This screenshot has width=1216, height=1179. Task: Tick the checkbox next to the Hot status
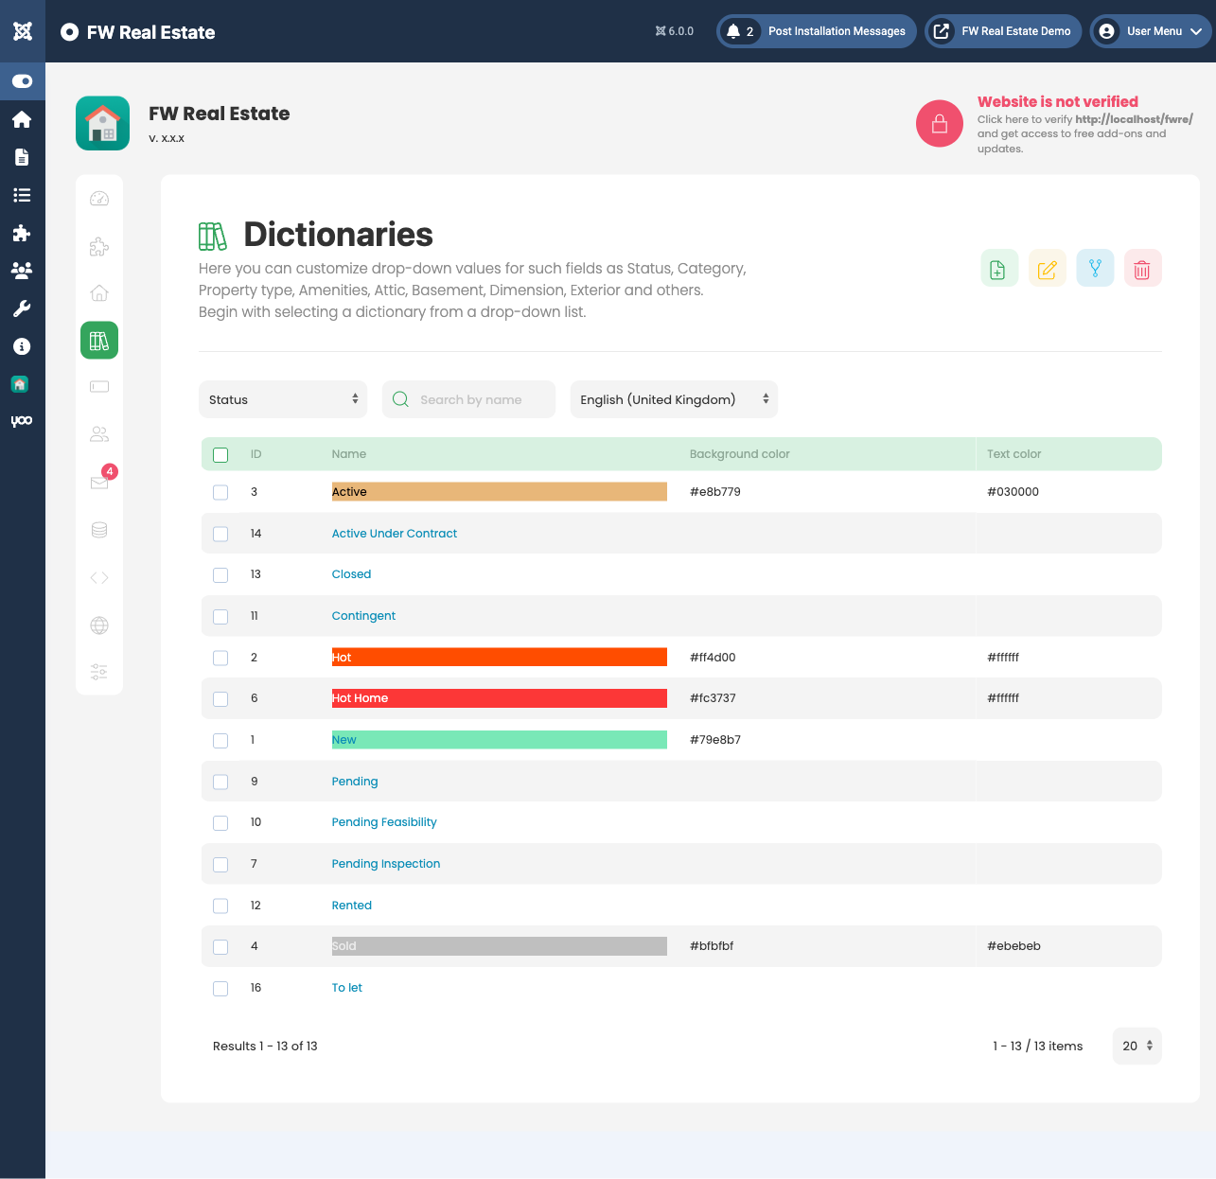[x=220, y=658]
